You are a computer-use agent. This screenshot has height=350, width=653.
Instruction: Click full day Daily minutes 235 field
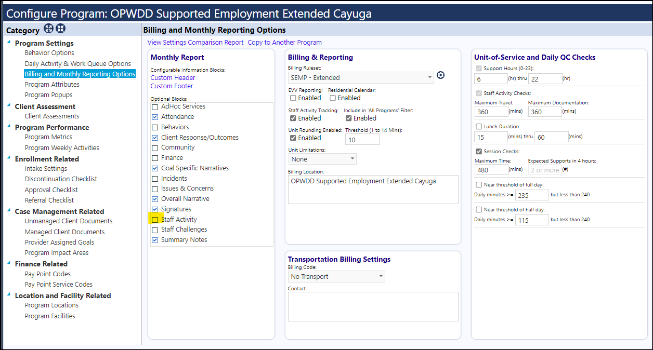pyautogui.click(x=532, y=195)
